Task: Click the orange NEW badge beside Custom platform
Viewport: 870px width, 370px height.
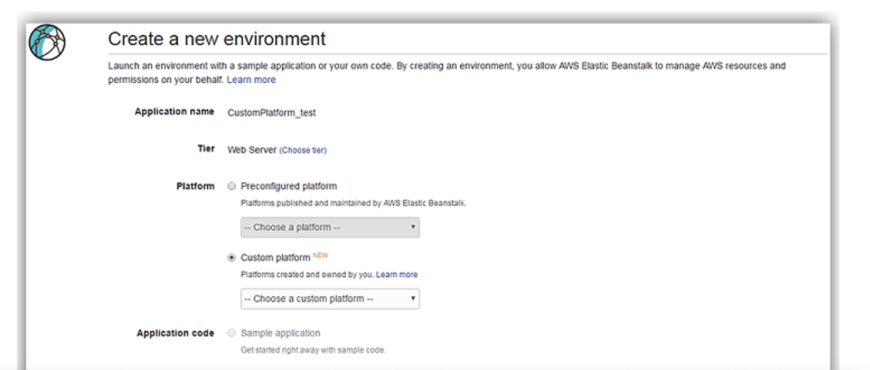Action: pos(320,256)
